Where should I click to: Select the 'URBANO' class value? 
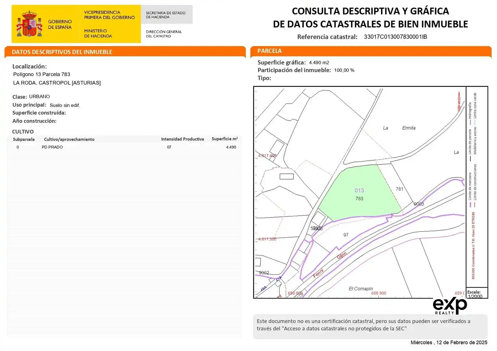click(39, 97)
